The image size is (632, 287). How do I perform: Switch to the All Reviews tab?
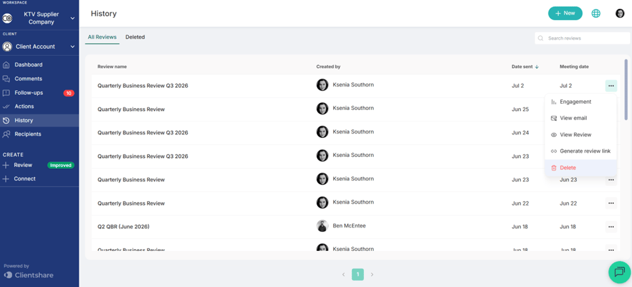102,37
